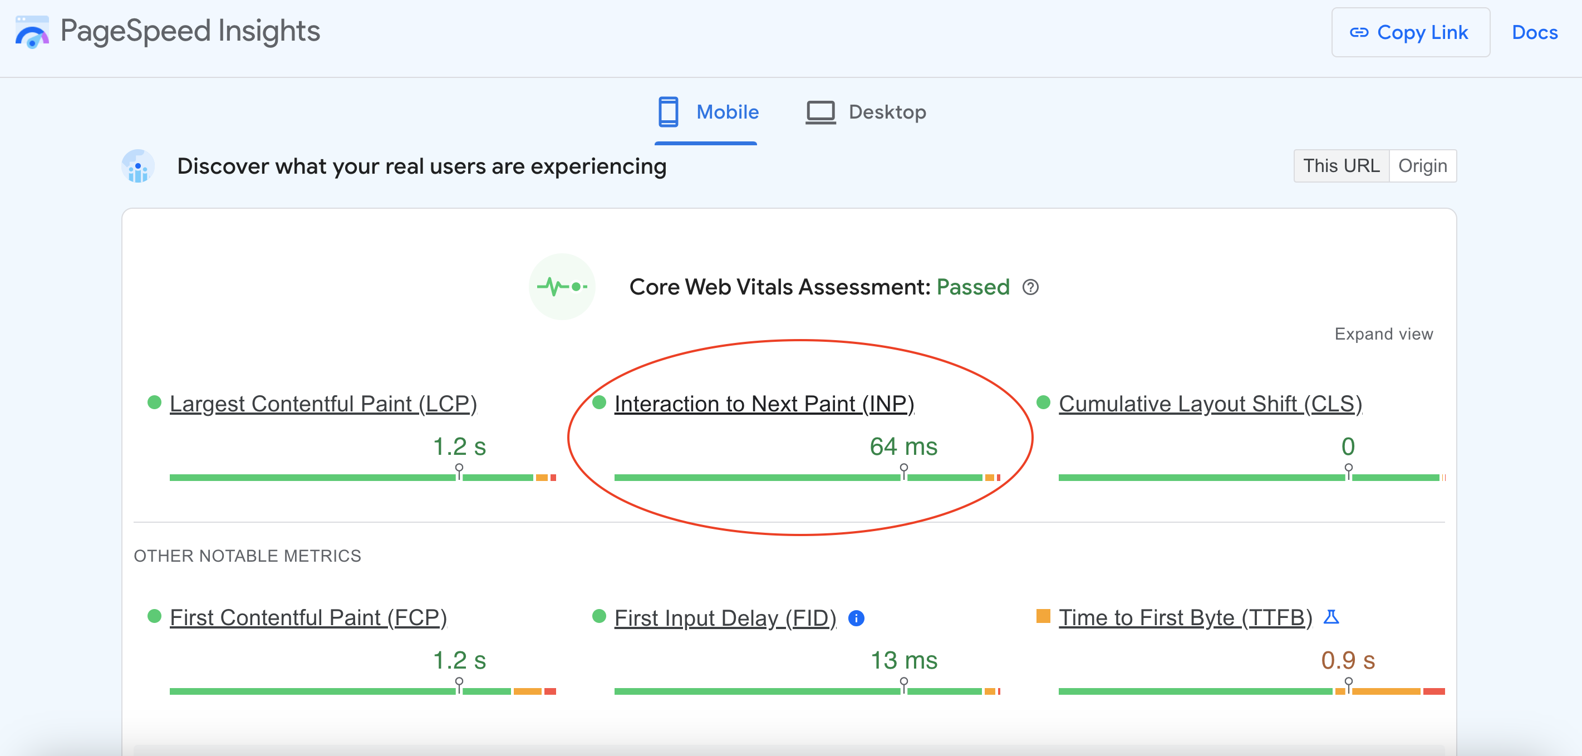The width and height of the screenshot is (1582, 756).
Task: Click the green dot beside FID
Action: [599, 616]
